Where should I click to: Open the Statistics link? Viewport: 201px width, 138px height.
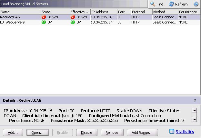(185, 132)
